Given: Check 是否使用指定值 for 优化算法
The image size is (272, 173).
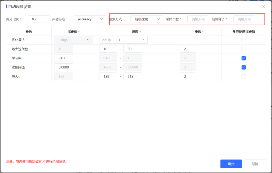Looking at the screenshot, I should click(x=244, y=40).
